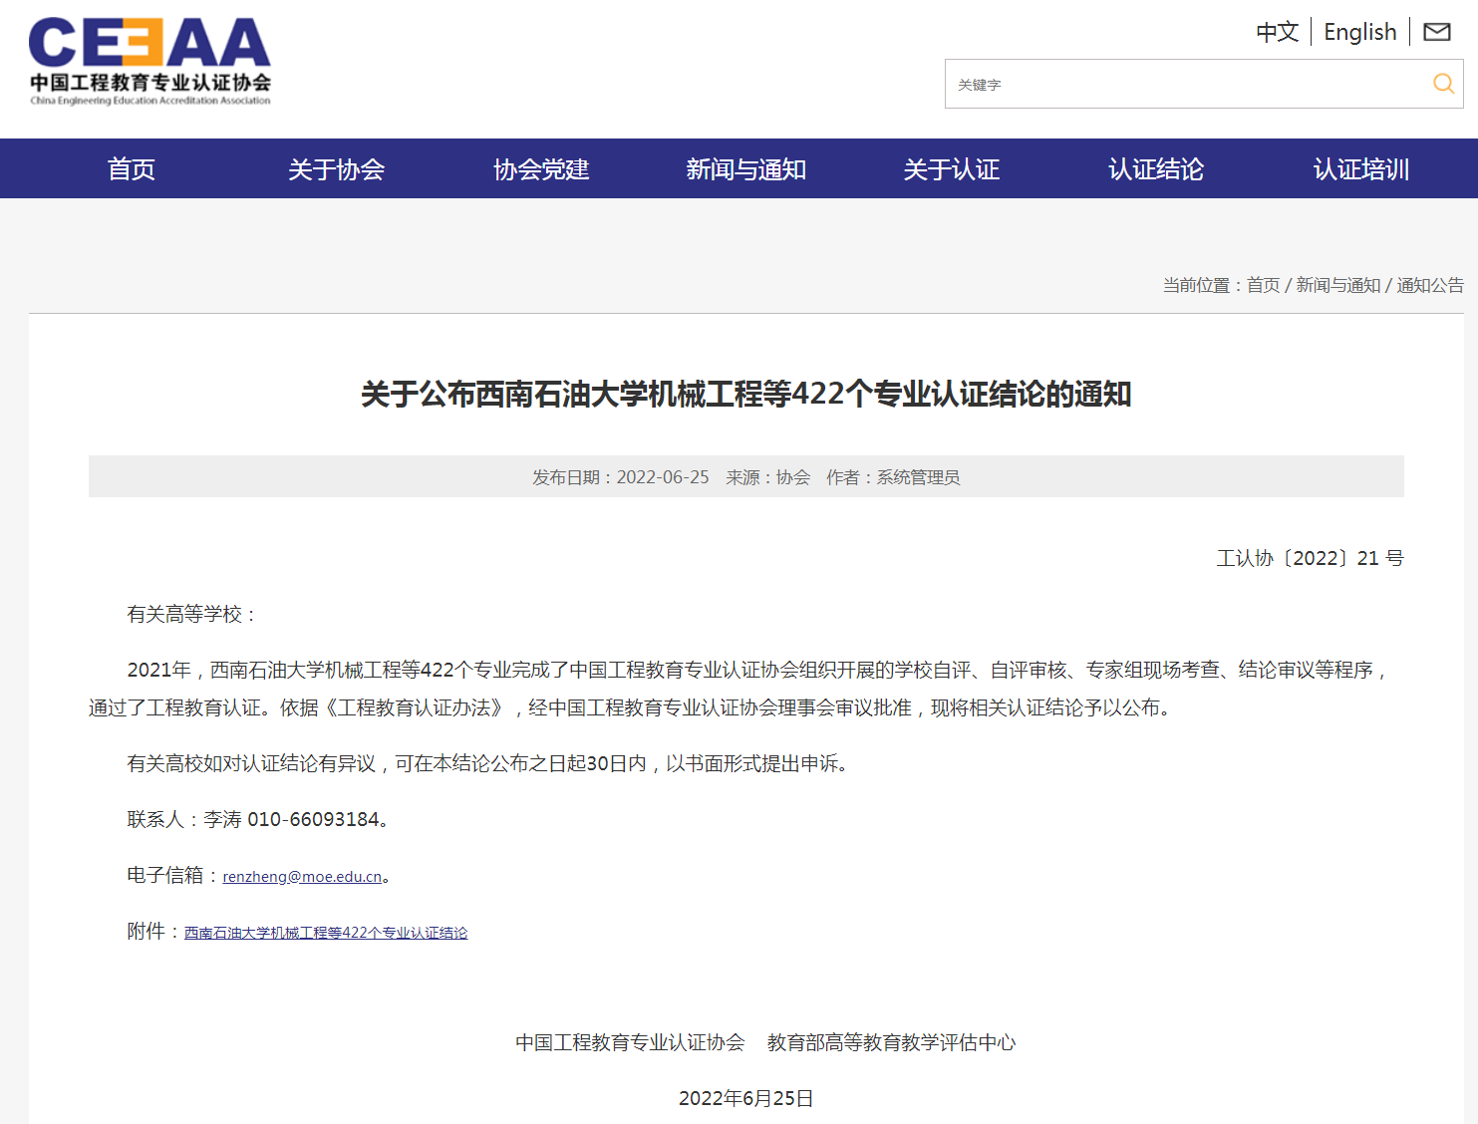The height and width of the screenshot is (1124, 1478).
Task: Open 关于认证 navigation menu
Action: pos(951,169)
